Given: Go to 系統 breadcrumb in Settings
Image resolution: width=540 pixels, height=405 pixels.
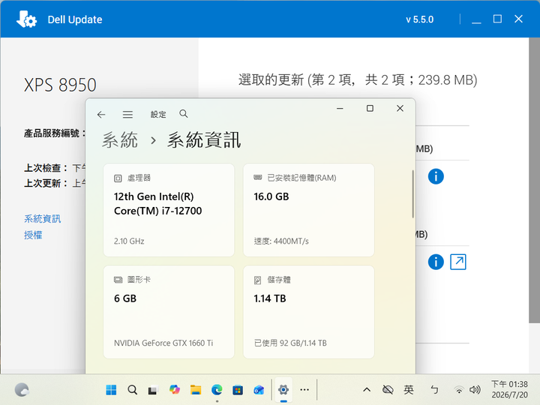Looking at the screenshot, I should 120,140.
